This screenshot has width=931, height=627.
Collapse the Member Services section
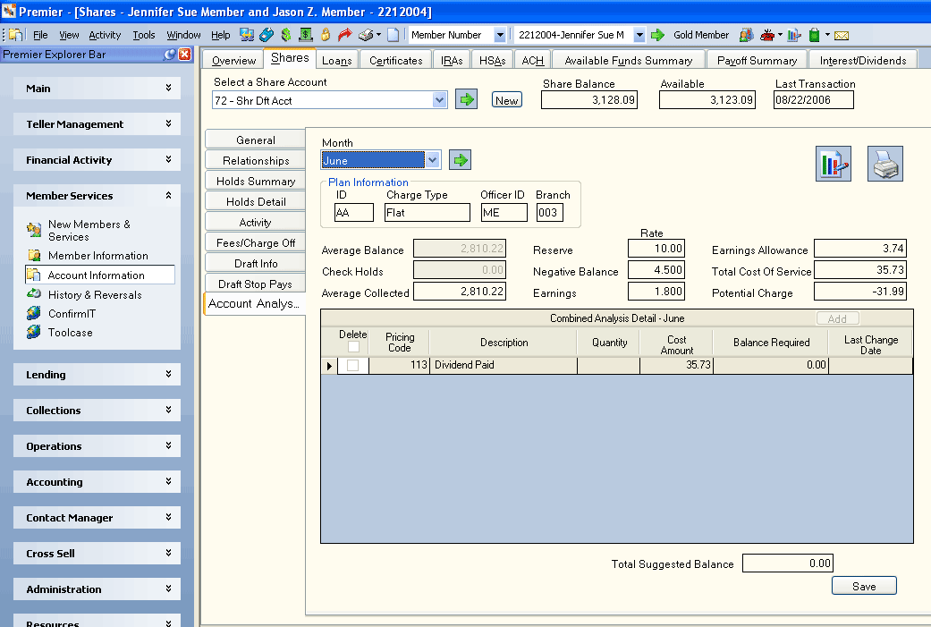click(97, 195)
